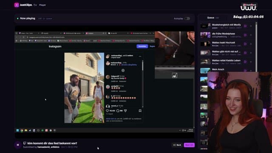Viewport: 272px width, 153px height.
Task: Open thumbnail of 'die frühe Modelphase'
Action: [x=205, y=35]
